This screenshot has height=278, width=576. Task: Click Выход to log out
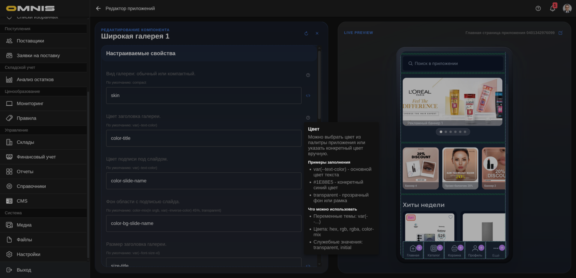pos(24,270)
